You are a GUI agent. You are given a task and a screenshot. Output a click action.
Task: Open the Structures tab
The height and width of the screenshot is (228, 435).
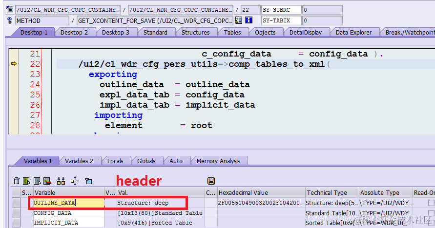click(x=196, y=32)
